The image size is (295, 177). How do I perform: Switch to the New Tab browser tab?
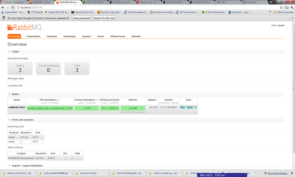227,2
